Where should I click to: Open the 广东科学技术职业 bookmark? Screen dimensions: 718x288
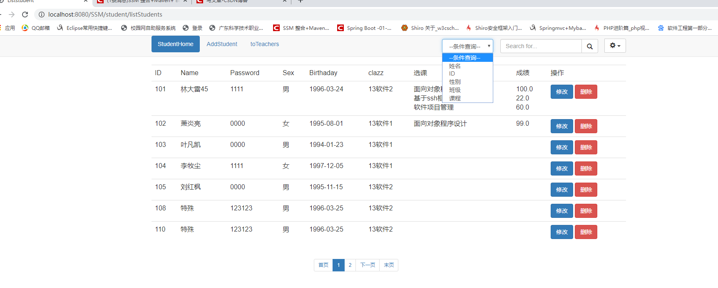tap(236, 28)
